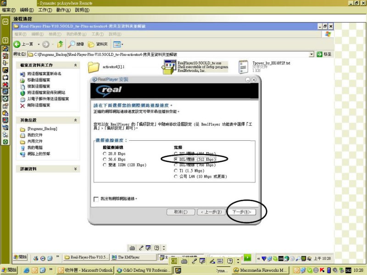Image resolution: width=367 pixels, height=275 pixels.
Task: Select the DSL/纜線 (768 Kbps) radio button
Action: pyautogui.click(x=176, y=165)
